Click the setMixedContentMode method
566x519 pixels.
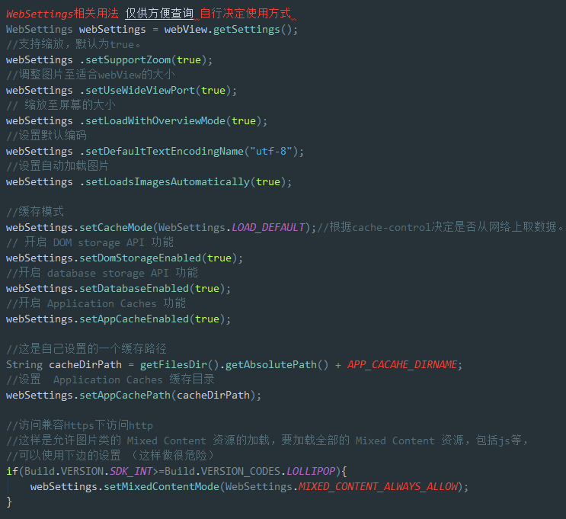coord(161,486)
